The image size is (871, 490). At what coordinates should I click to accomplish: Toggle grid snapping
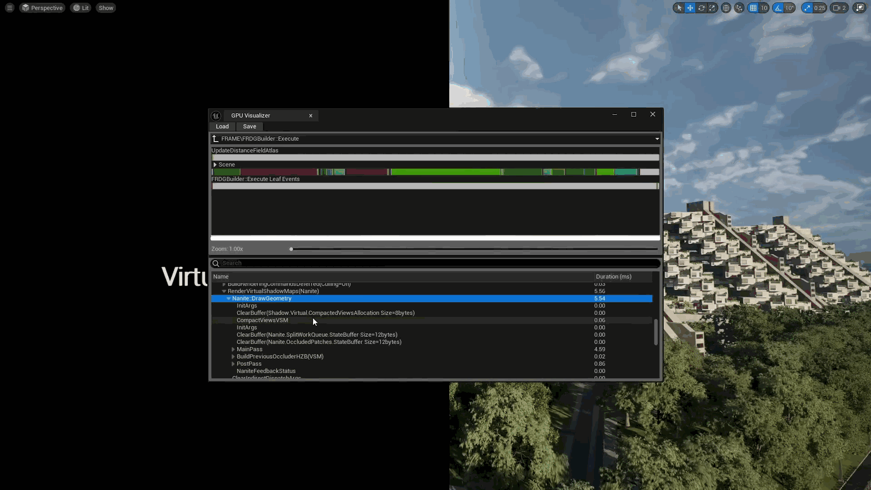point(753,8)
